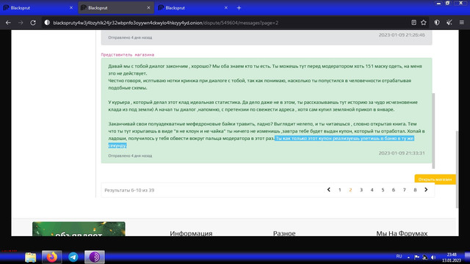Switch to the third Blacksprut tab

pos(193,8)
